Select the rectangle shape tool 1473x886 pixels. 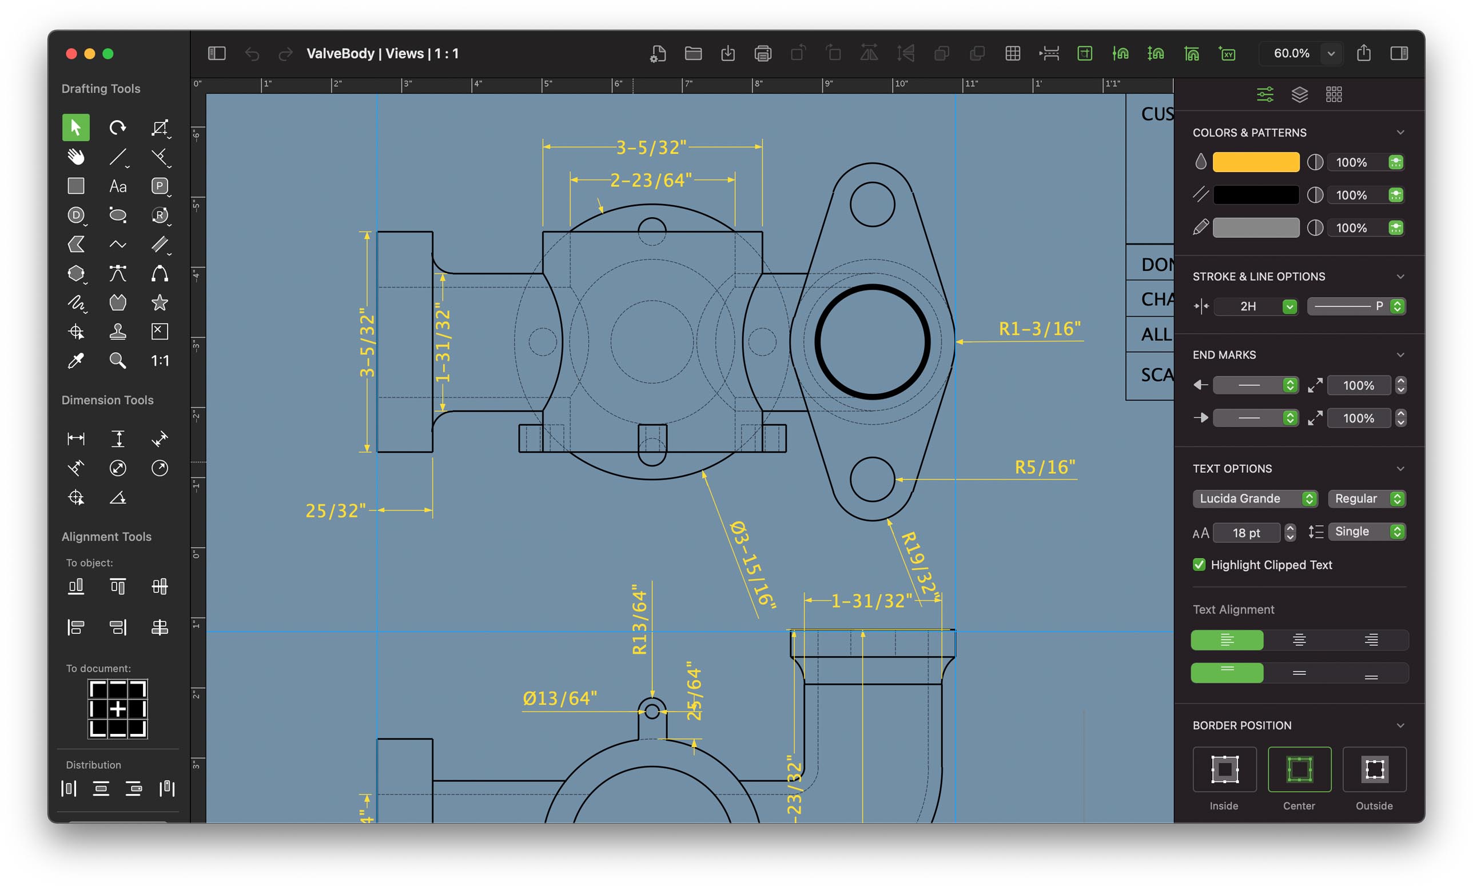(75, 185)
